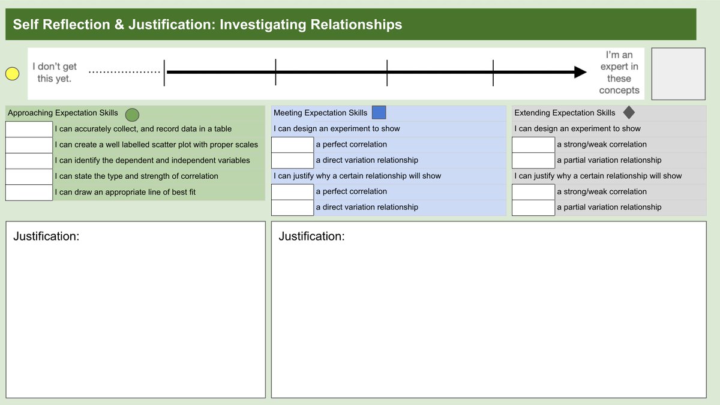Check strong/weak correlation in Extending skills

(x=533, y=144)
